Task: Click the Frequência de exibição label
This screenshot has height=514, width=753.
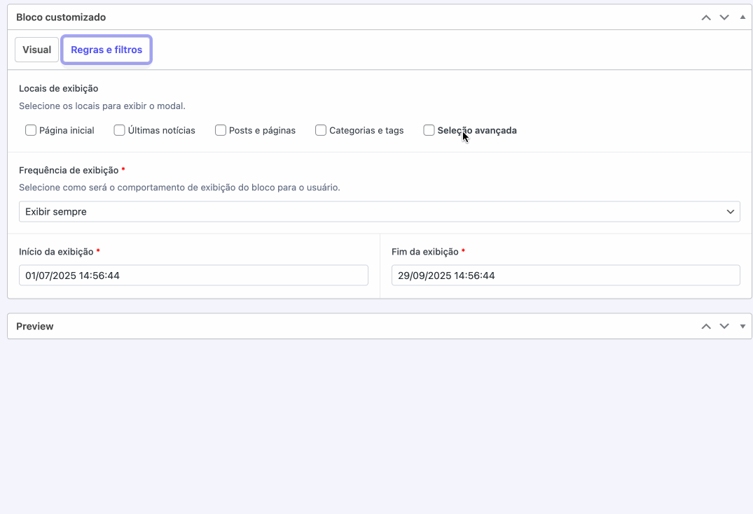Action: 69,170
